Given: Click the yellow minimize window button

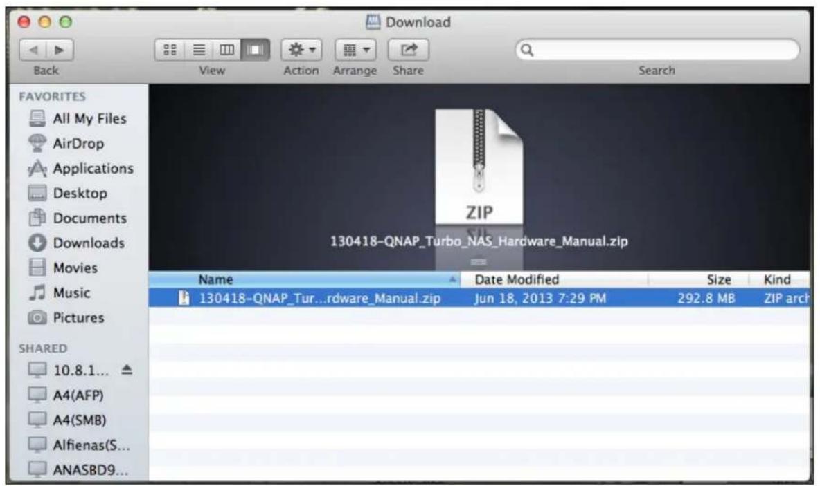Looking at the screenshot, I should (x=45, y=22).
